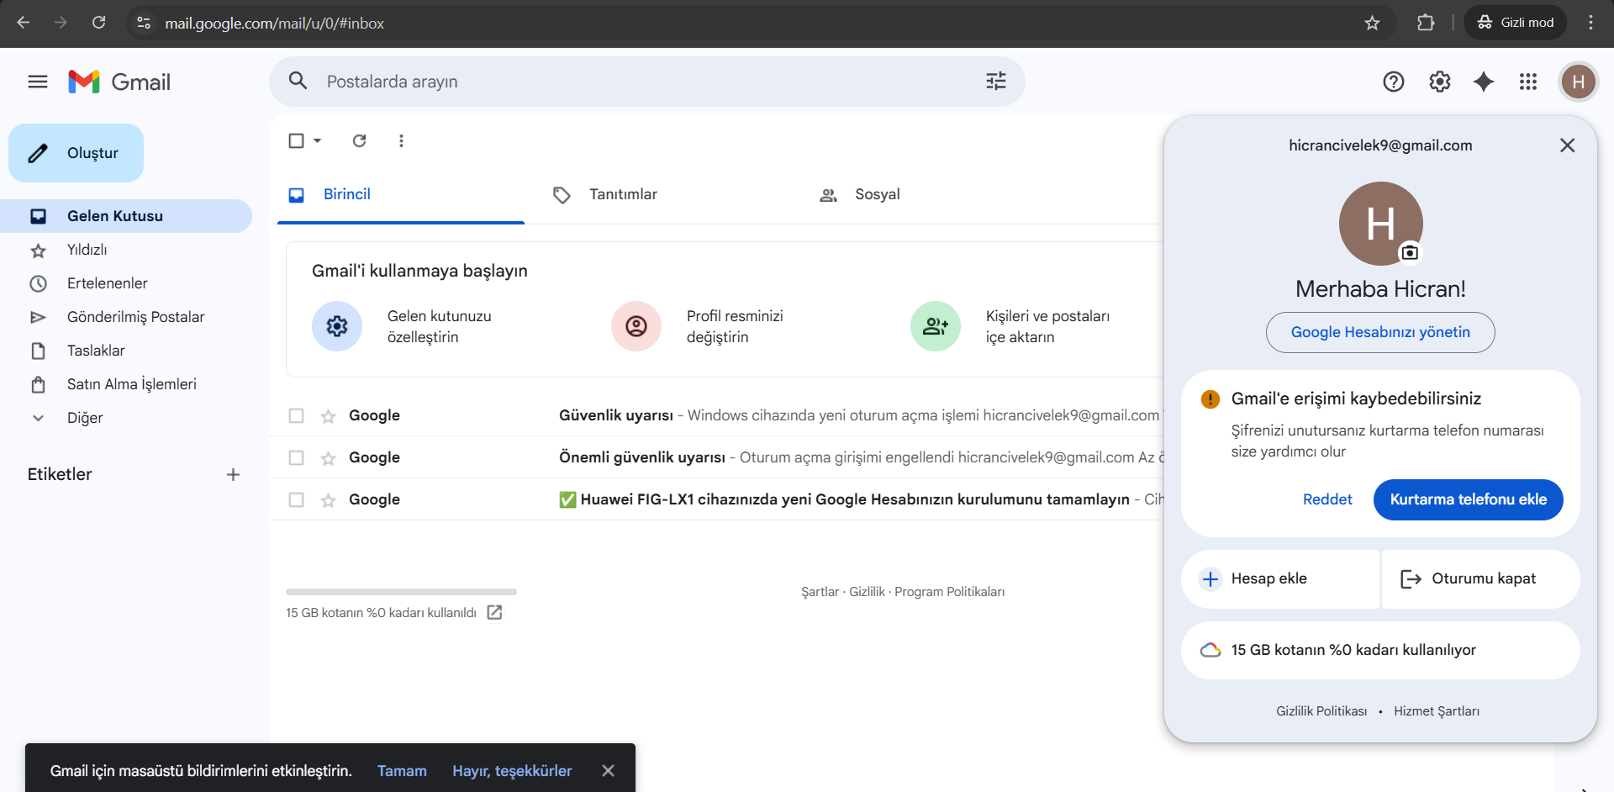Check the Önemli güvenlik uyarısı email checkbox
Image resolution: width=1614 pixels, height=792 pixels.
296,457
